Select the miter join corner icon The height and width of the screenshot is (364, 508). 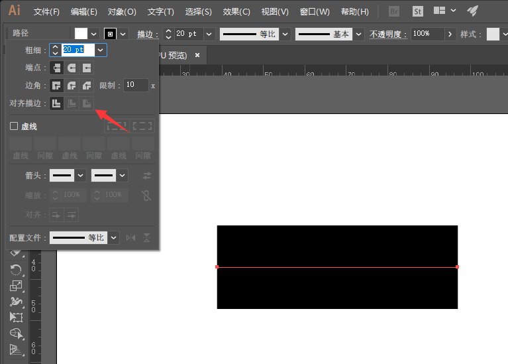pyautogui.click(x=57, y=86)
